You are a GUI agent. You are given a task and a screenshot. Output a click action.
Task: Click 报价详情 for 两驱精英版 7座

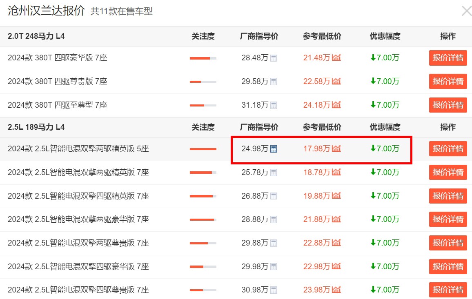tap(448, 173)
